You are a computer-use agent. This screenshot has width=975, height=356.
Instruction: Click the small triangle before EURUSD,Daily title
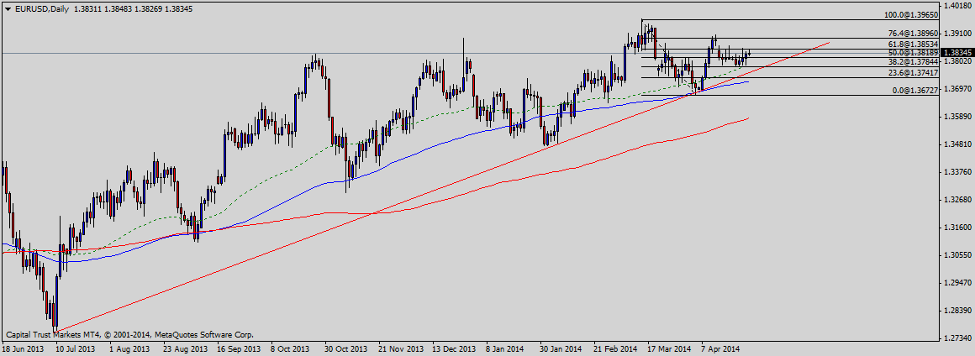tap(8, 8)
